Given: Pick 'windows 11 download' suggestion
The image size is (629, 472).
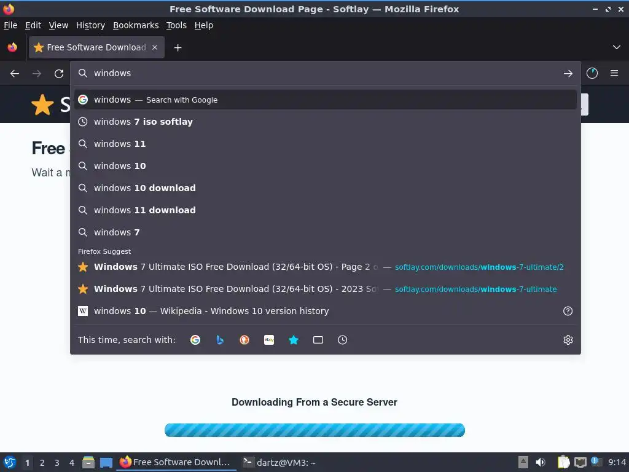Looking at the screenshot, I should [326, 210].
